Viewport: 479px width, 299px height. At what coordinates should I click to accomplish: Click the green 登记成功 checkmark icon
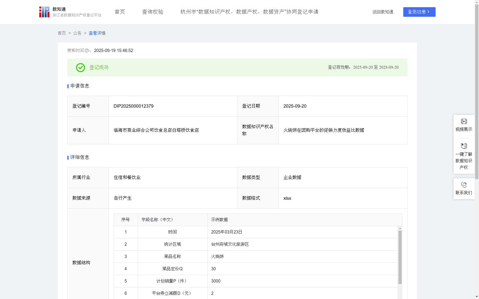click(80, 68)
